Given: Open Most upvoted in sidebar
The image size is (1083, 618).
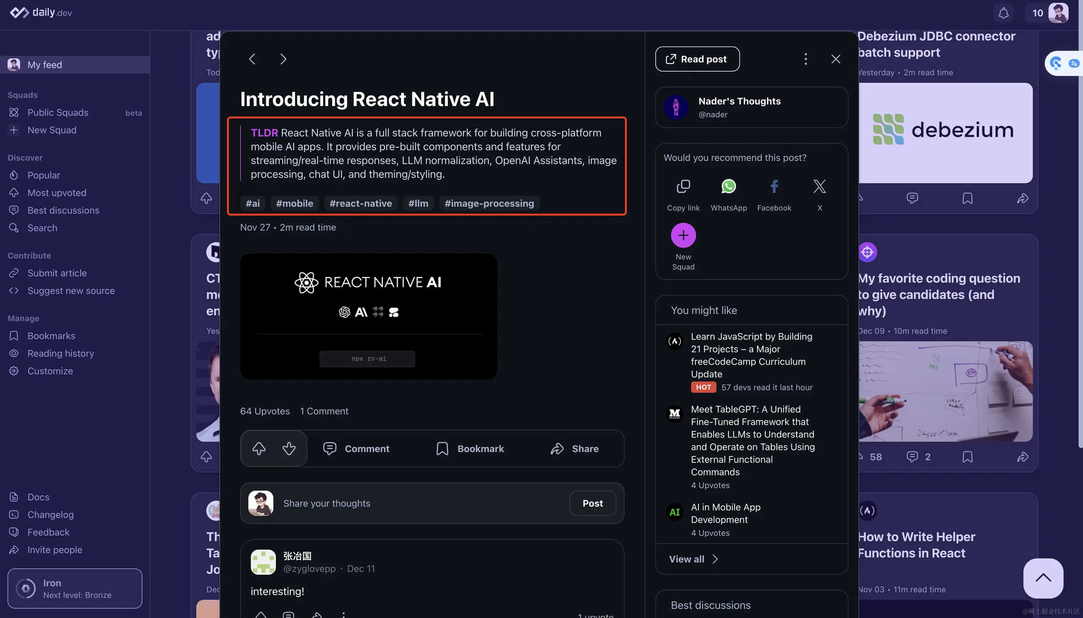Looking at the screenshot, I should [x=57, y=193].
